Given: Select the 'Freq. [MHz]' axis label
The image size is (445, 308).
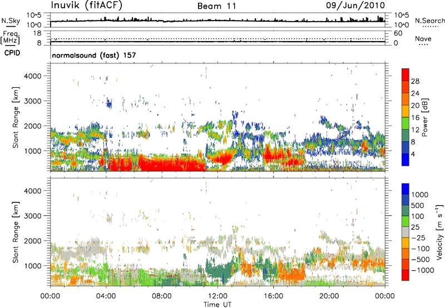Looking at the screenshot, I should click(x=10, y=38).
